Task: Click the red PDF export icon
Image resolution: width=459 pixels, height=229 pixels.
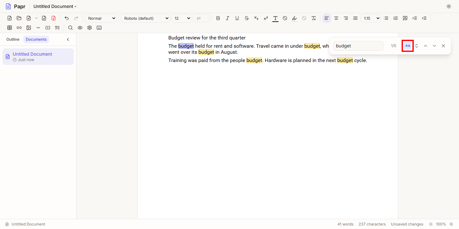Action: point(54,18)
